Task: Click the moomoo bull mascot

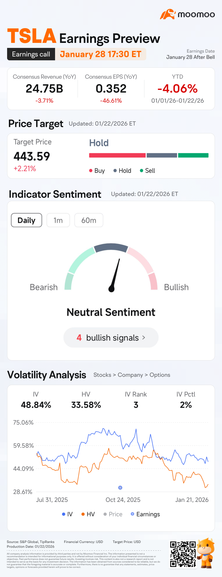Action: (206, 552)
